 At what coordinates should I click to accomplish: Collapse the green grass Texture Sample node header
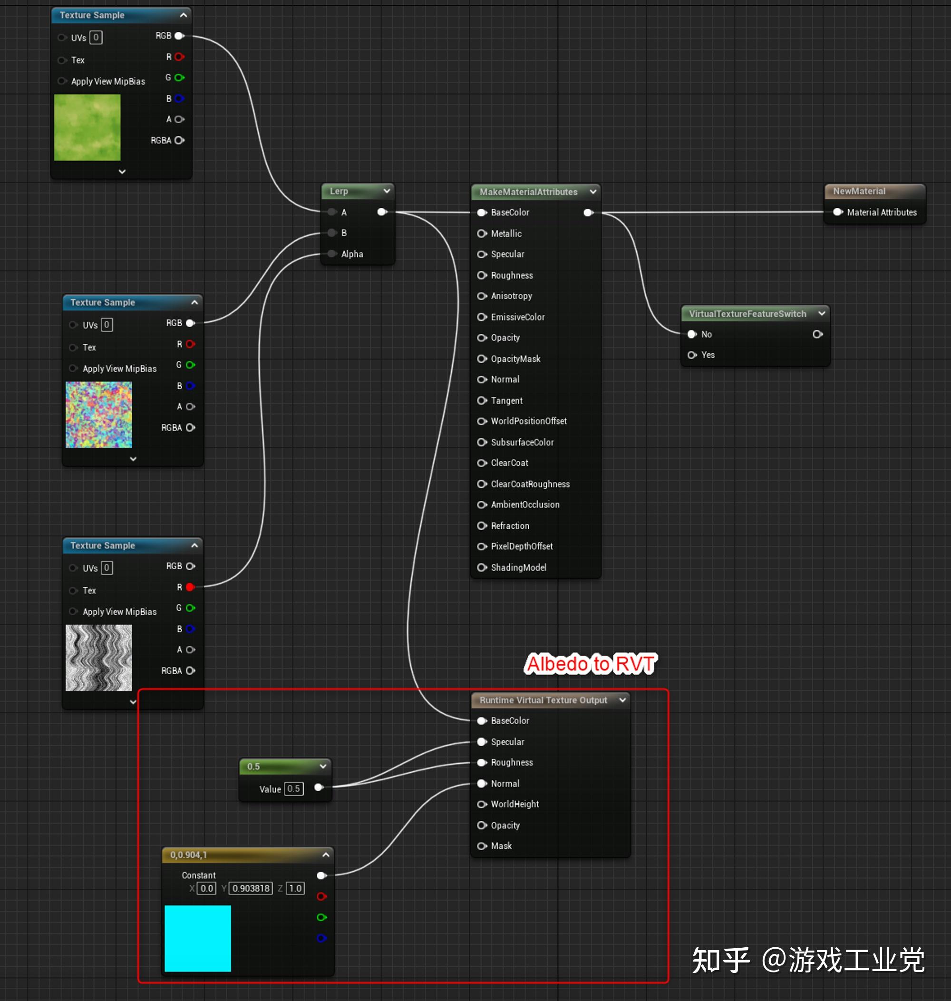(184, 15)
